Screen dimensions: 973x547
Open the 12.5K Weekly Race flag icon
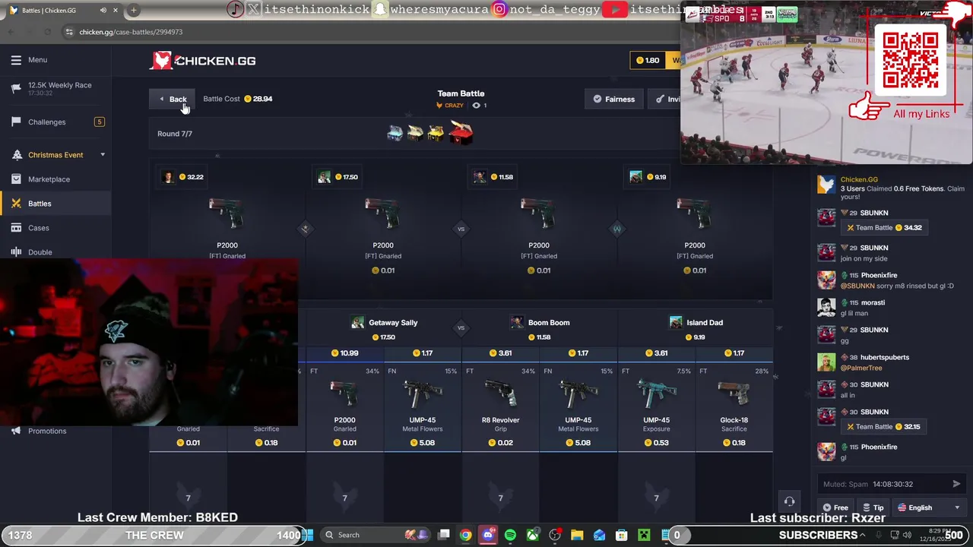point(16,88)
